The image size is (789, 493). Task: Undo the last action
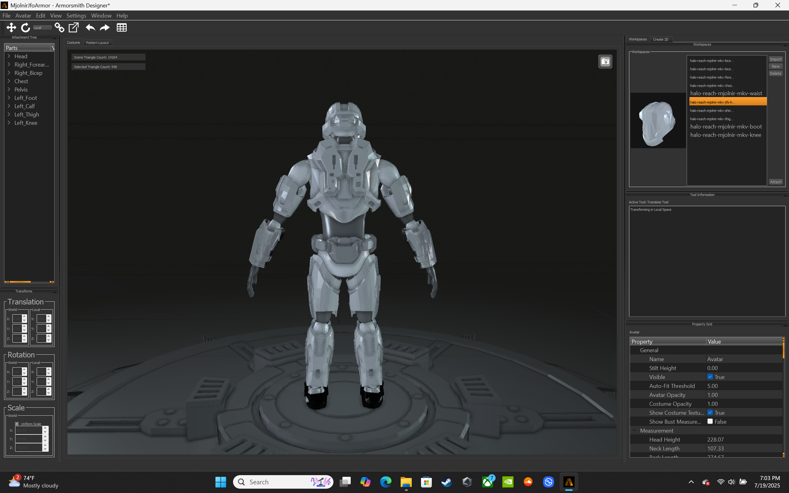coord(90,28)
